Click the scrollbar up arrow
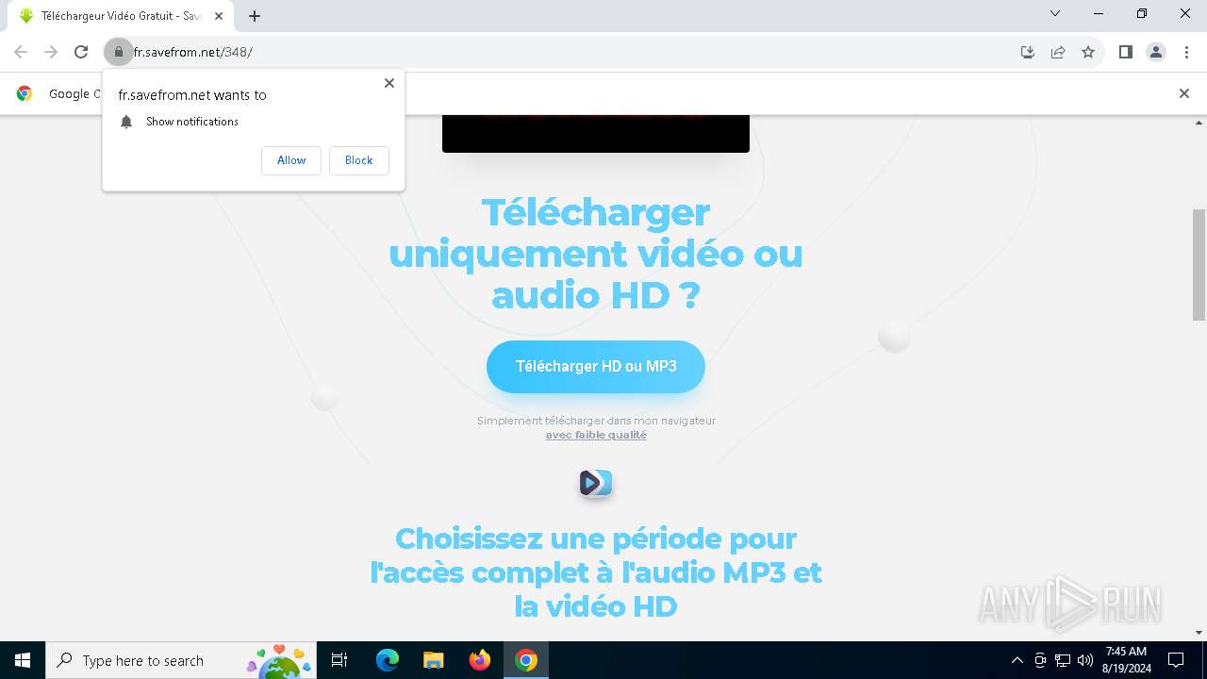1207x679 pixels. pyautogui.click(x=1199, y=123)
